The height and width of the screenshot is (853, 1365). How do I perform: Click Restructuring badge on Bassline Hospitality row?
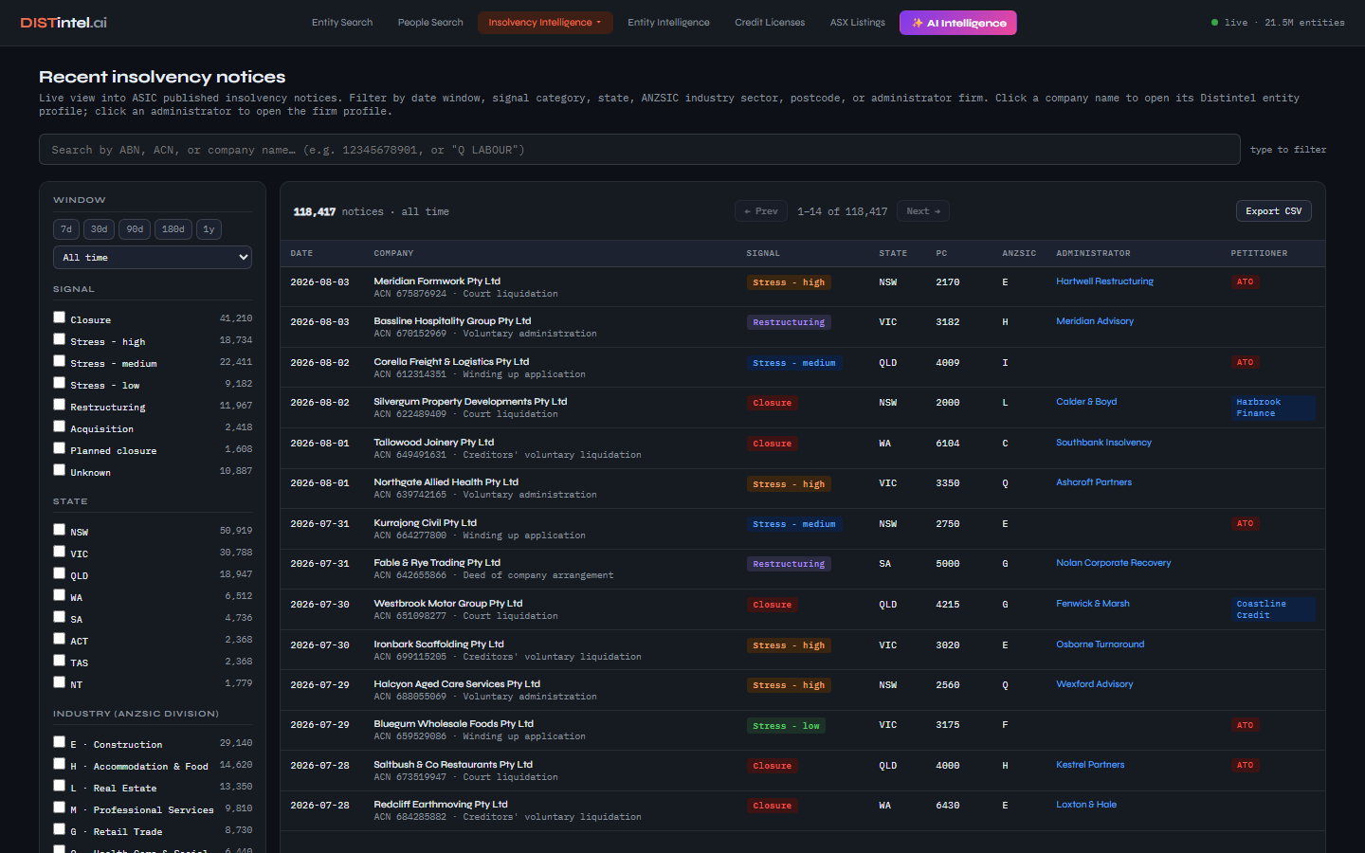[789, 322]
